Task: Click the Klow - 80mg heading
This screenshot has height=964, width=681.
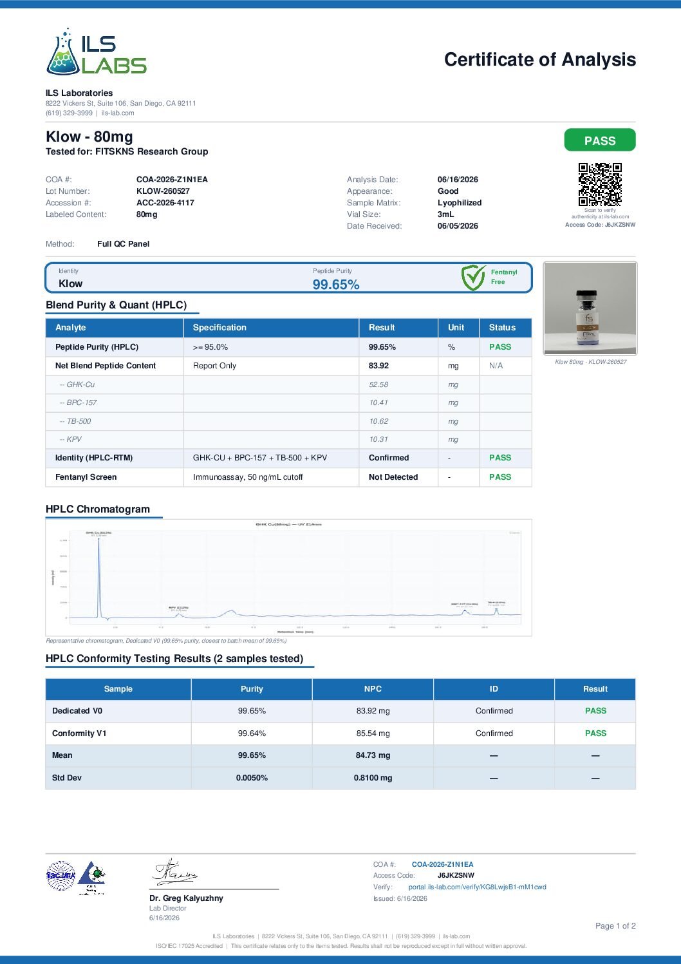Action: [x=89, y=137]
